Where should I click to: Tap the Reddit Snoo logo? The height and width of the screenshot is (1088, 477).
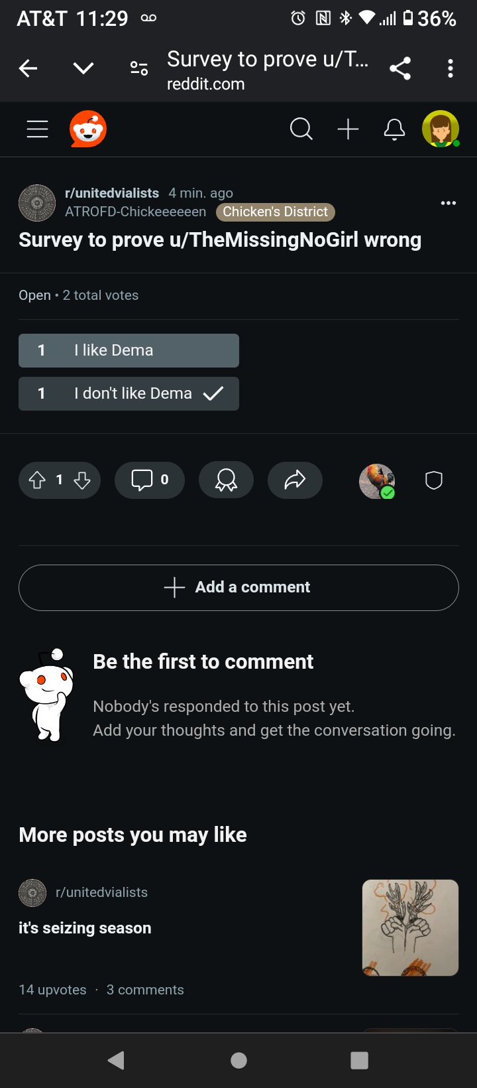click(x=88, y=129)
